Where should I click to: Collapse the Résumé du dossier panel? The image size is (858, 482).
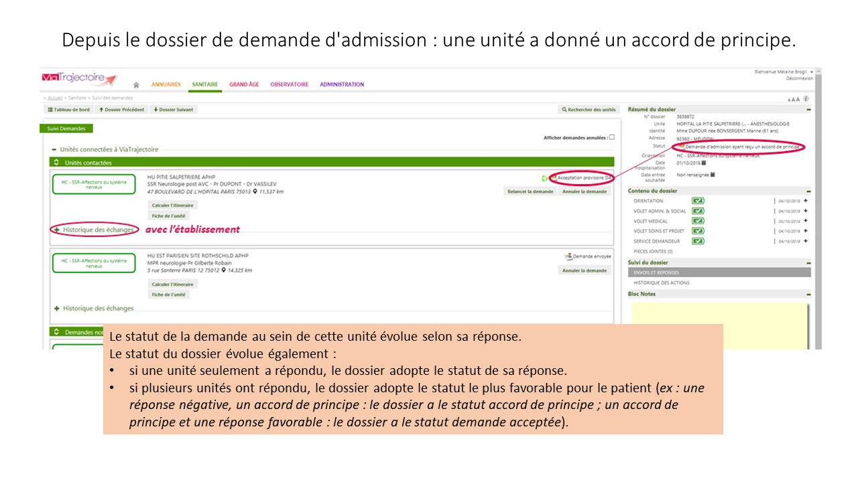click(808, 109)
